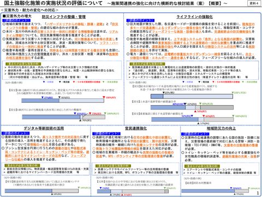Viewport: 262px width, 197px height.
Task: Click the blue 評価のポイント tag under 官民連携強化
Action: pyautogui.click(x=106, y=134)
